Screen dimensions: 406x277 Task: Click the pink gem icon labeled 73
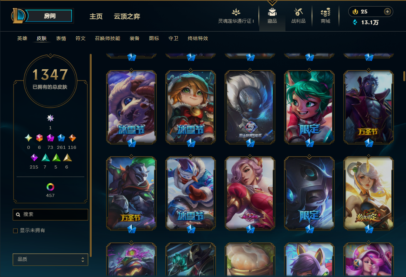tap(50, 138)
